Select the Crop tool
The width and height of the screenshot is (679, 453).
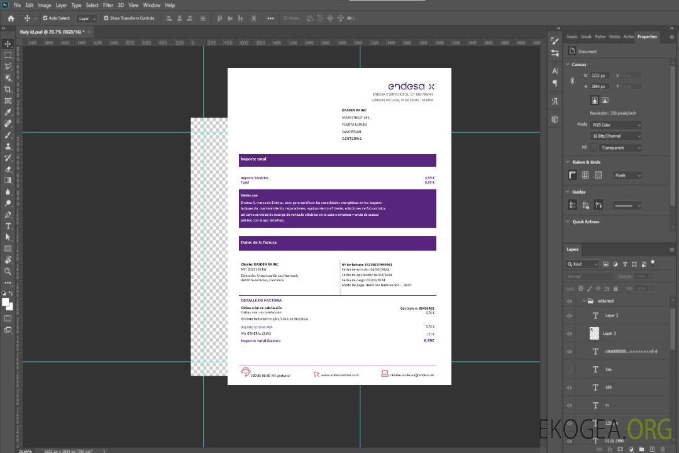click(x=8, y=89)
